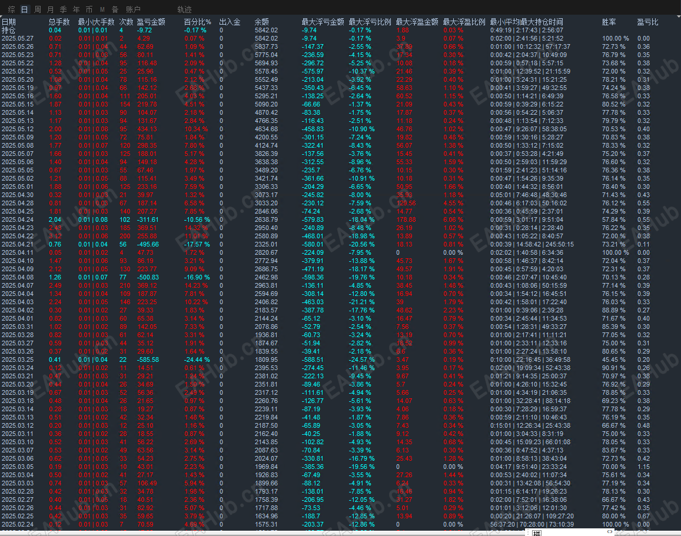Click the 出入金 column header
This screenshot has width=681, height=536.
point(230,22)
